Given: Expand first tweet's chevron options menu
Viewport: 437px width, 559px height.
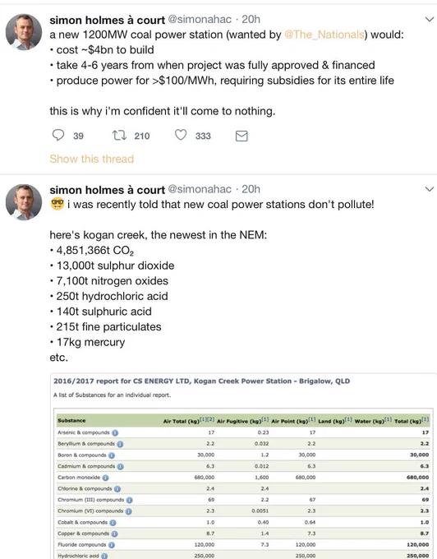Looking at the screenshot, I should click(x=430, y=20).
